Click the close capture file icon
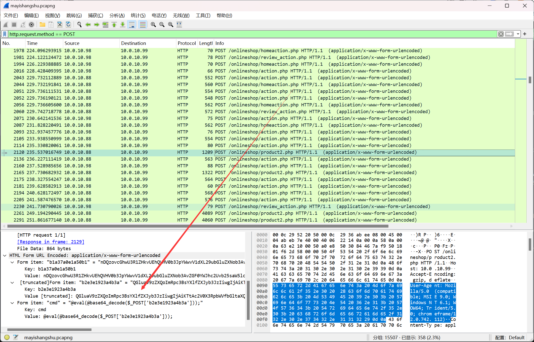Screen dimensions: 534x342 coord(60,25)
